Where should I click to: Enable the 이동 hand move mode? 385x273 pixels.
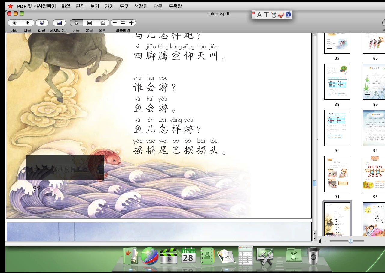76,23
